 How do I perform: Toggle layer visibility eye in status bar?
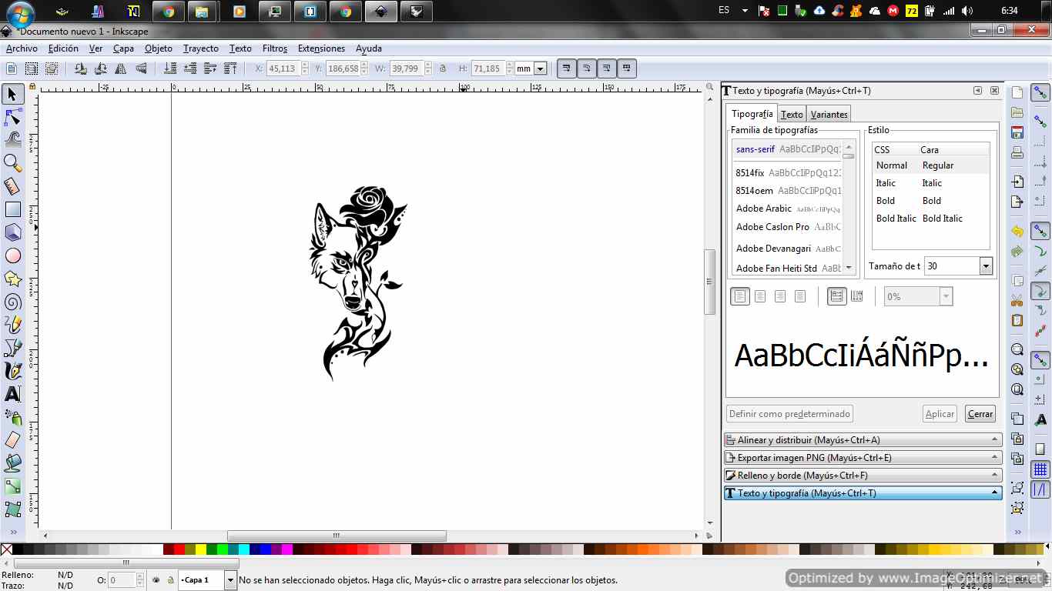tap(156, 580)
